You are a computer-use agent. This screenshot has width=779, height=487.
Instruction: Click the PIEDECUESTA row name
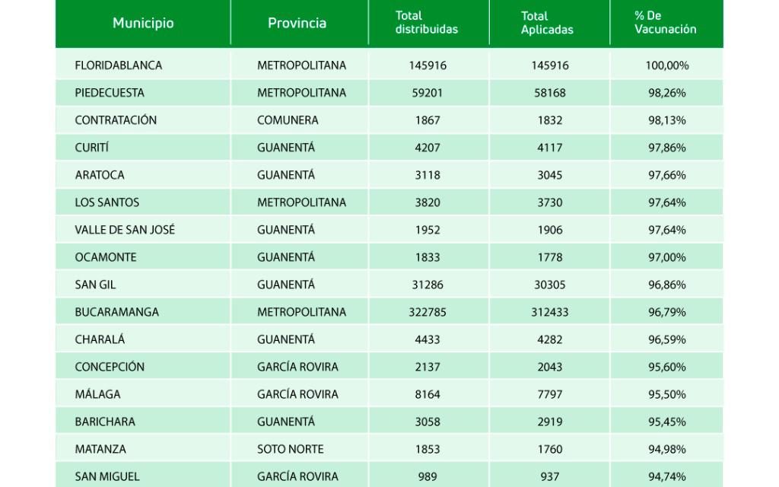pos(110,93)
